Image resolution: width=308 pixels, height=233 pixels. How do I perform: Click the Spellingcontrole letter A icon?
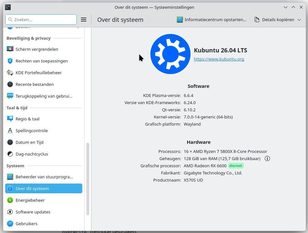click(x=10, y=130)
